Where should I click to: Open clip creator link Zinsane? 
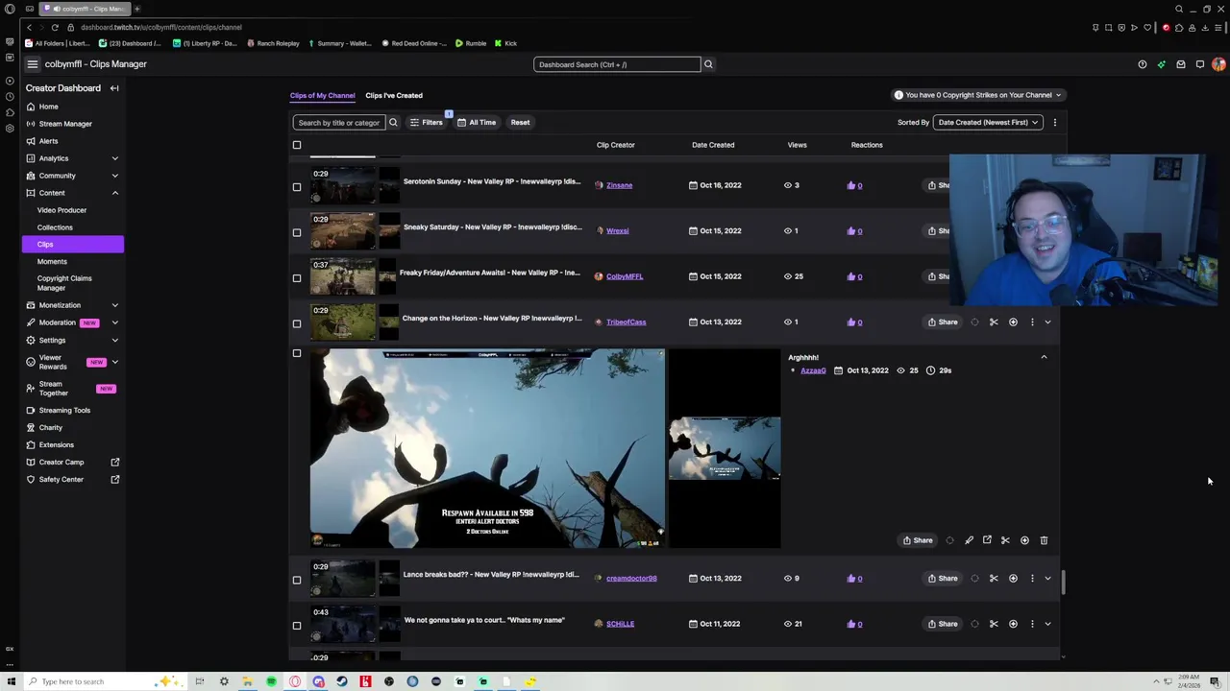tap(619, 185)
